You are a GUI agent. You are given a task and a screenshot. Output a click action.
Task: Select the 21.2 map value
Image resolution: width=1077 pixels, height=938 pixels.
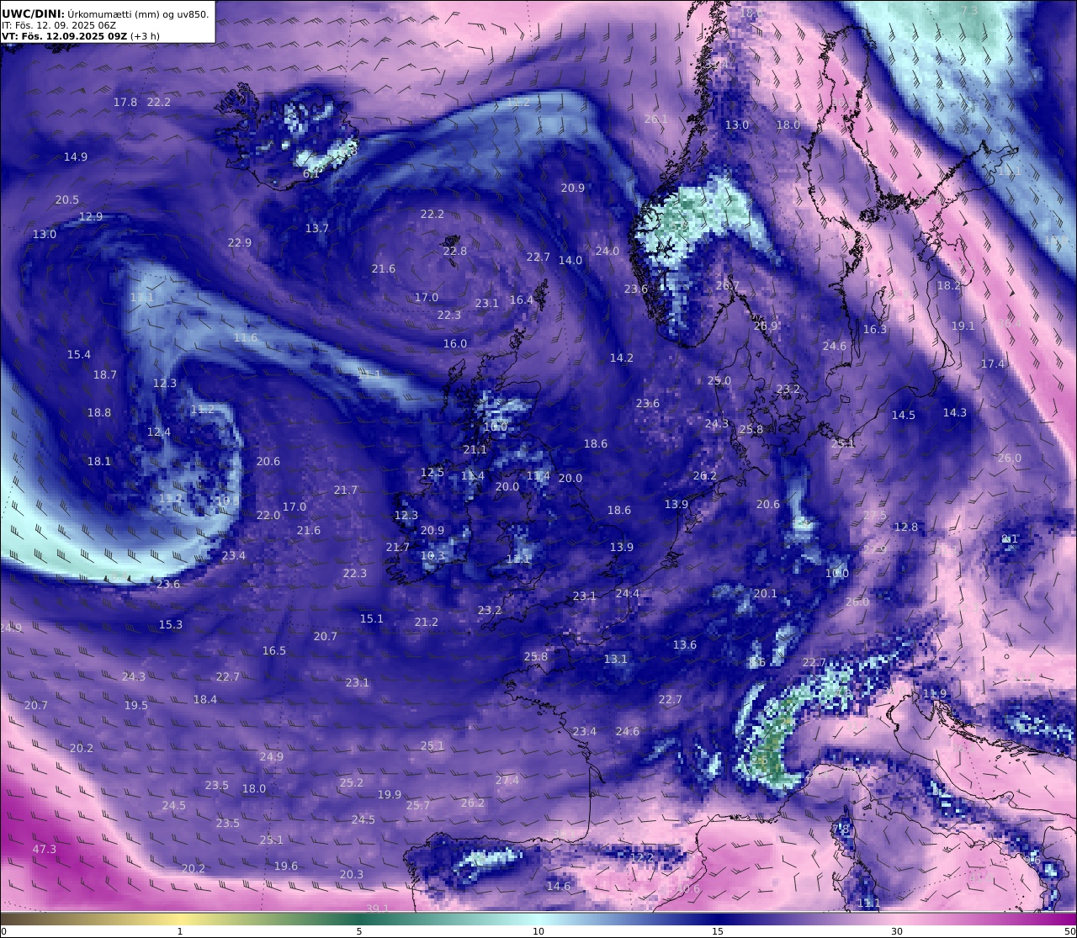click(x=427, y=623)
